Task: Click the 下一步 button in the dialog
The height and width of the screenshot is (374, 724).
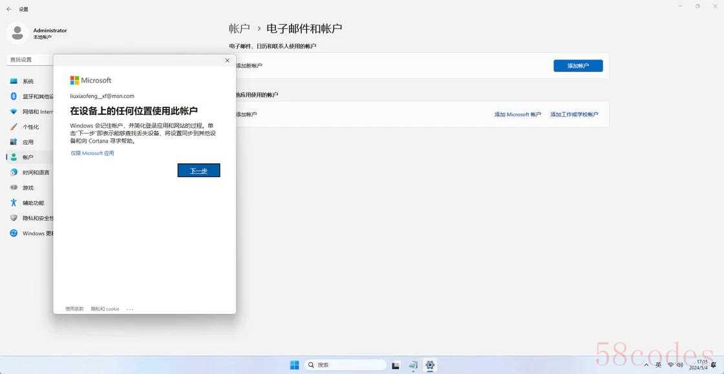Action: click(198, 171)
